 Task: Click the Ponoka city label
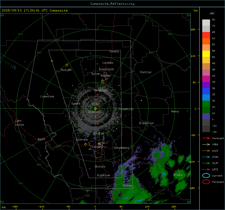click(114, 51)
